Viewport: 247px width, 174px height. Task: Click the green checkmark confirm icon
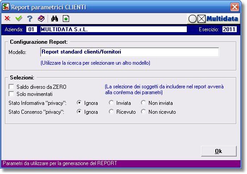tap(19, 19)
